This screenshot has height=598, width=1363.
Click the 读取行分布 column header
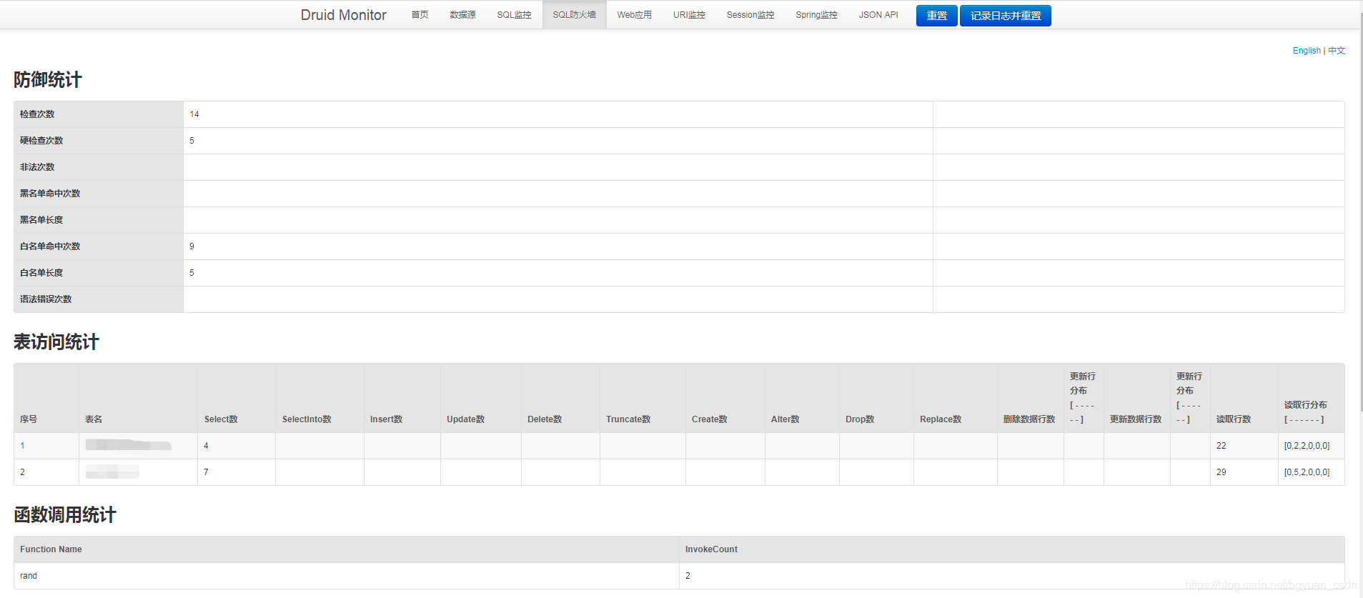tap(1305, 412)
